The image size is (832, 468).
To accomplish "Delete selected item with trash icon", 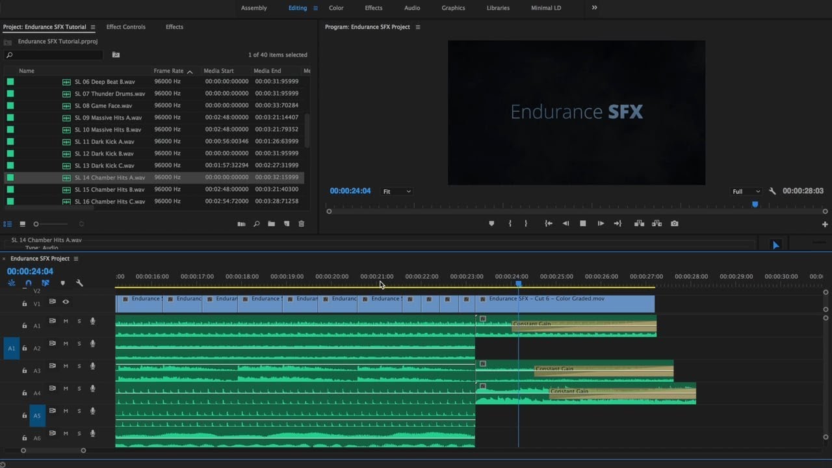I will pyautogui.click(x=301, y=224).
